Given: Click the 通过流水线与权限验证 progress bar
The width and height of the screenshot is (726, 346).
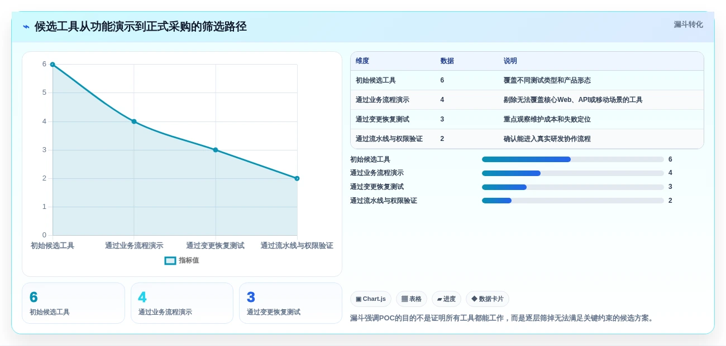Looking at the screenshot, I should (x=573, y=201).
